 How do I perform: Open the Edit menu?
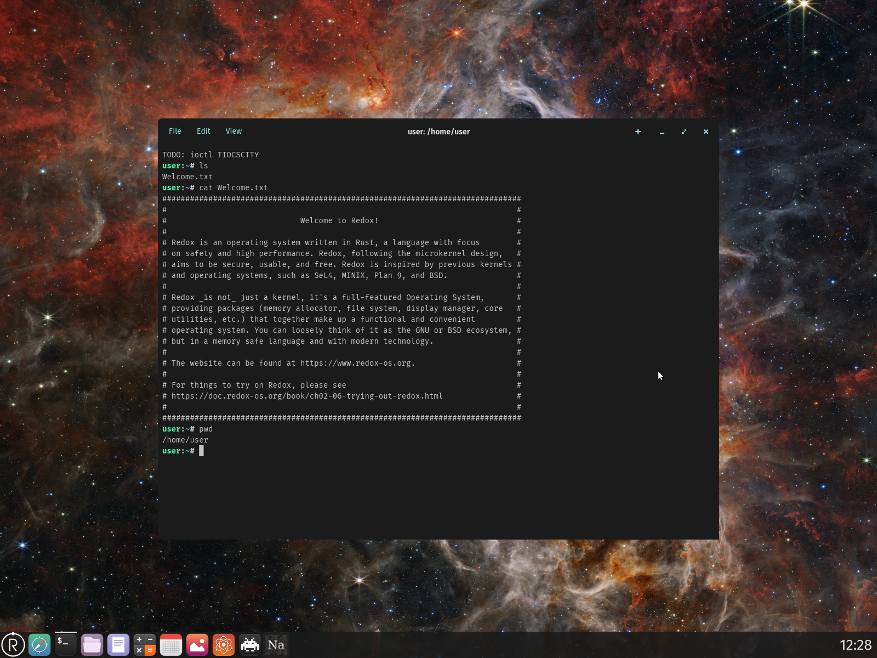point(203,131)
